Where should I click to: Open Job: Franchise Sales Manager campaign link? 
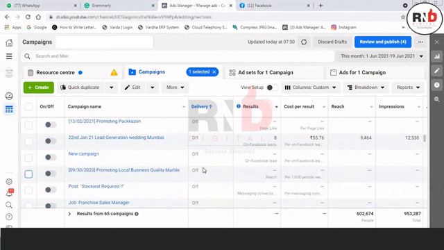coord(99,203)
